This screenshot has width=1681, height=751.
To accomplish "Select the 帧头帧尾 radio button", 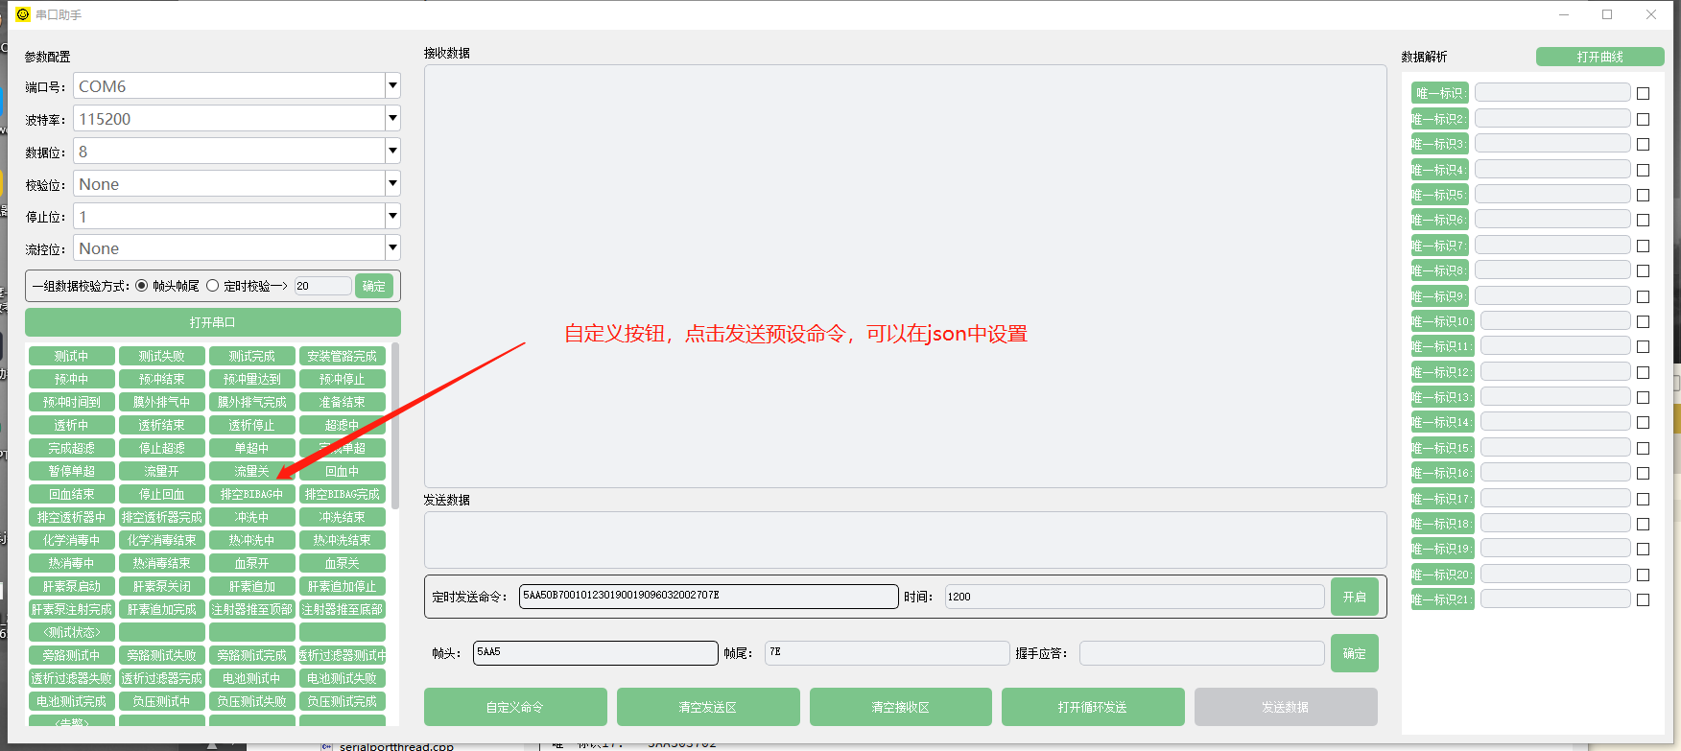I will (142, 286).
